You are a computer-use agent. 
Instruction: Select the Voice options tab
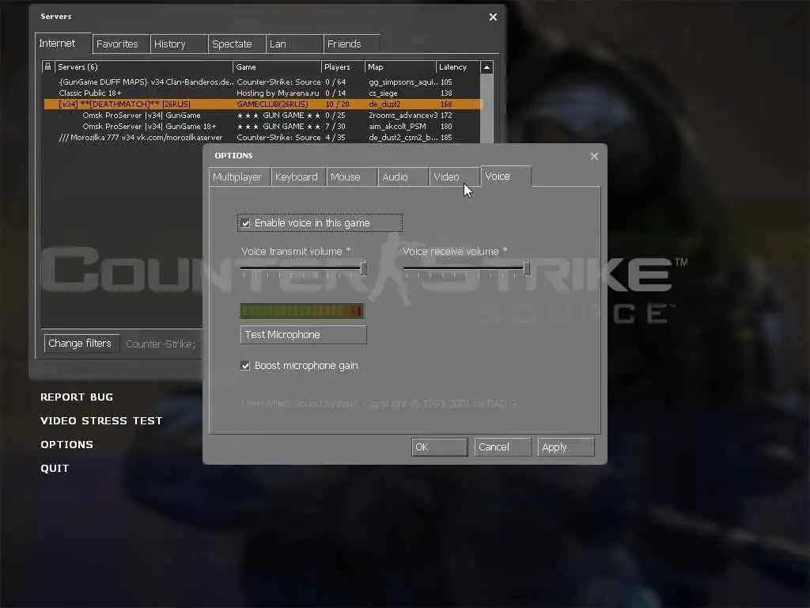tap(505, 177)
